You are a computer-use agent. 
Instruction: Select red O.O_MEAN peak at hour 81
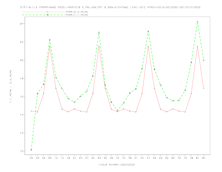tap(198, 46)
